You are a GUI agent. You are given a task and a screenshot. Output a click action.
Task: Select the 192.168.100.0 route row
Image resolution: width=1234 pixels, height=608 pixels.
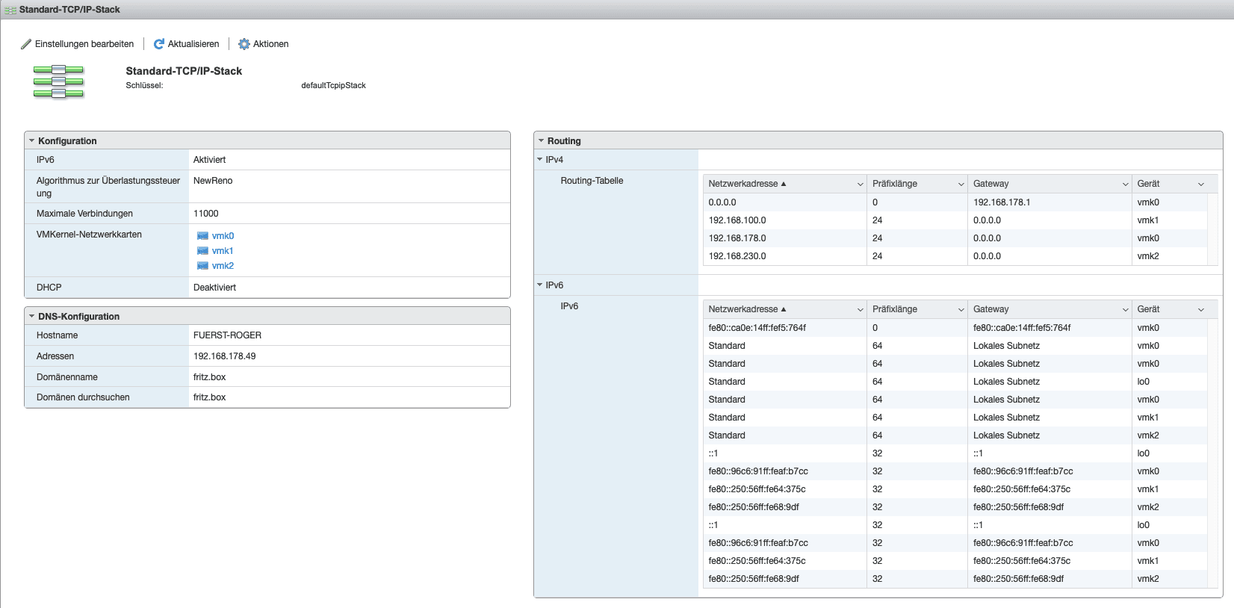pyautogui.click(x=784, y=220)
